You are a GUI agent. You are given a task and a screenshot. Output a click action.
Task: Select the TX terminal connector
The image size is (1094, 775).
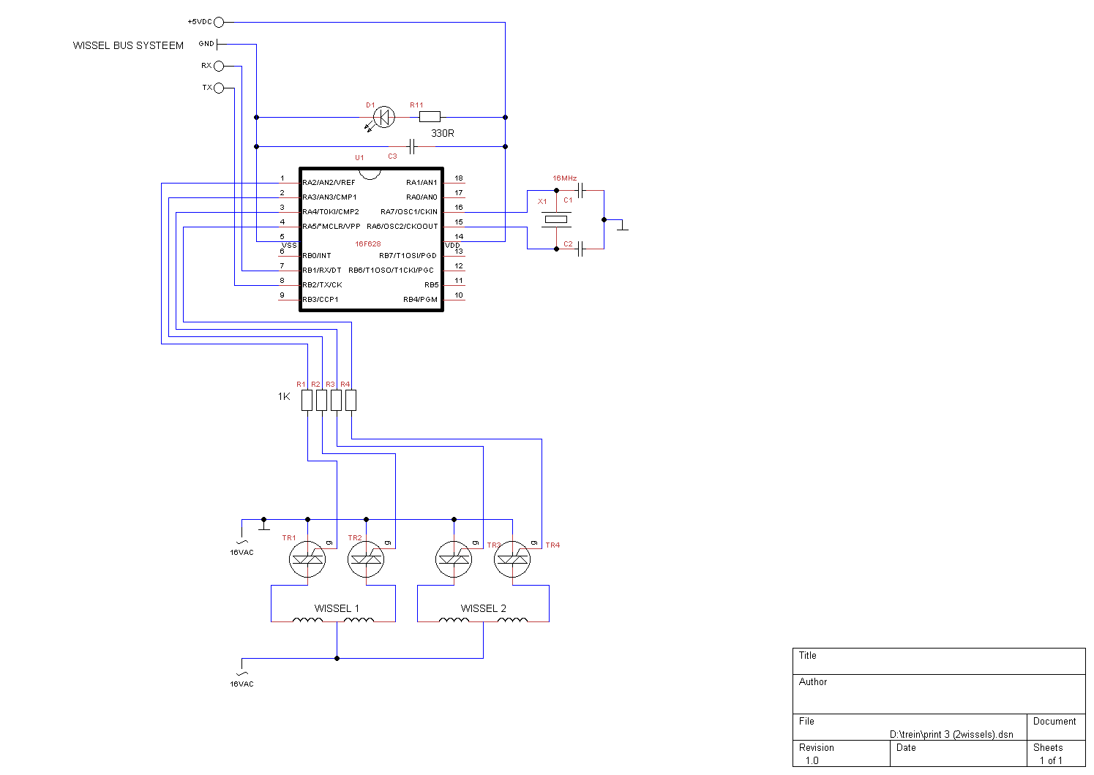[x=218, y=88]
